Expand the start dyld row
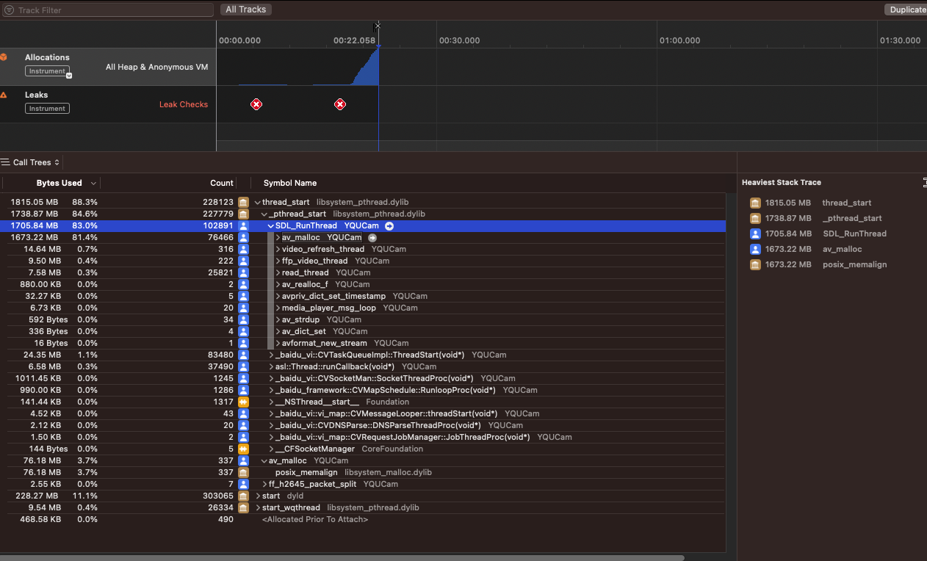 pos(258,496)
